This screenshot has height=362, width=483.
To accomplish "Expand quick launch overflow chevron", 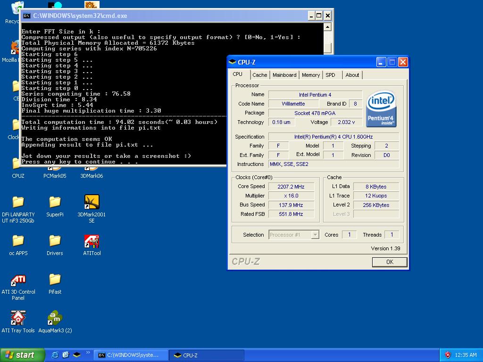I will [88, 353].
